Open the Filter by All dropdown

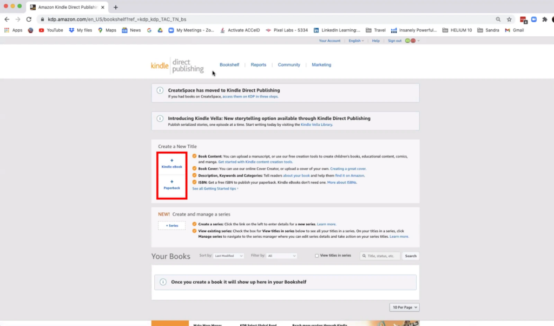tap(281, 256)
